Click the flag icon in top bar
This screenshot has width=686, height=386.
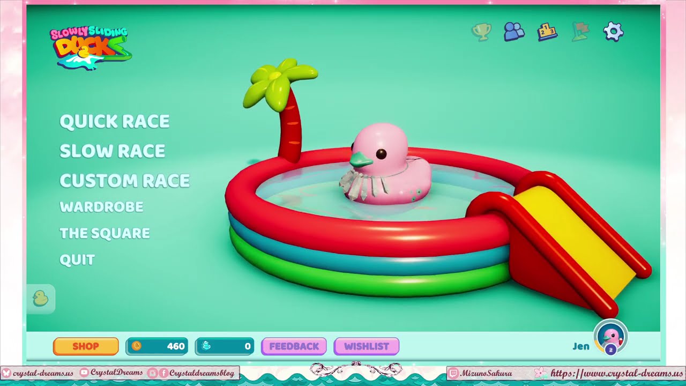tap(580, 32)
